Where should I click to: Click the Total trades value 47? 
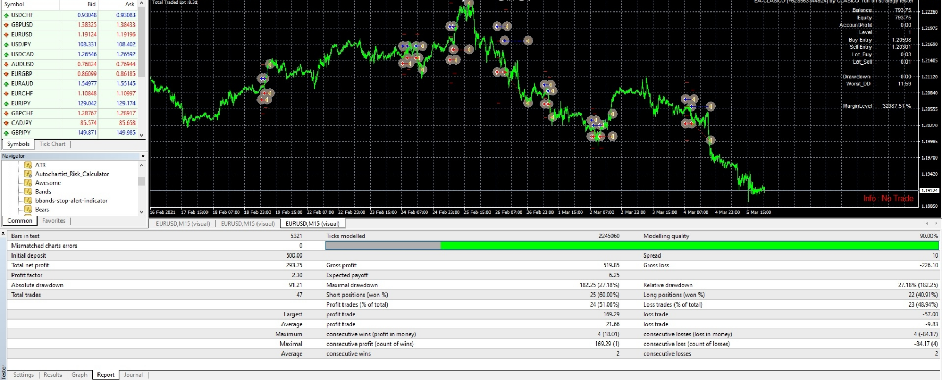299,295
